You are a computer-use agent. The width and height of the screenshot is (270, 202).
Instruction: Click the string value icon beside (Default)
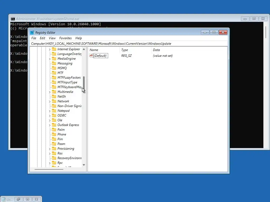[x=91, y=55]
